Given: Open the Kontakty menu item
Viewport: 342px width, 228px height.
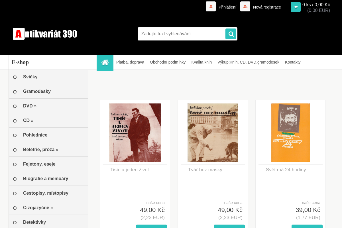Looking at the screenshot, I should 293,62.
